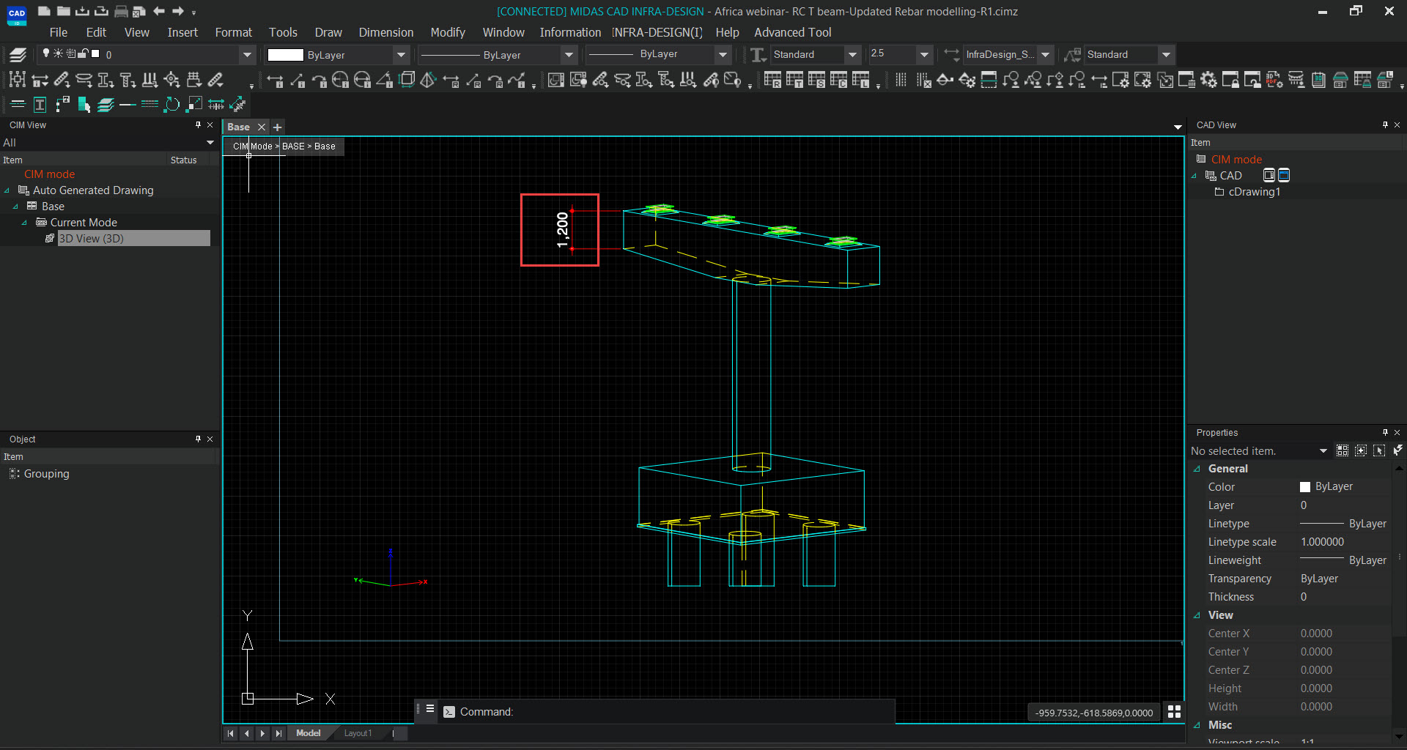Close the Base drawing tab
This screenshot has width=1407, height=750.
pos(261,127)
